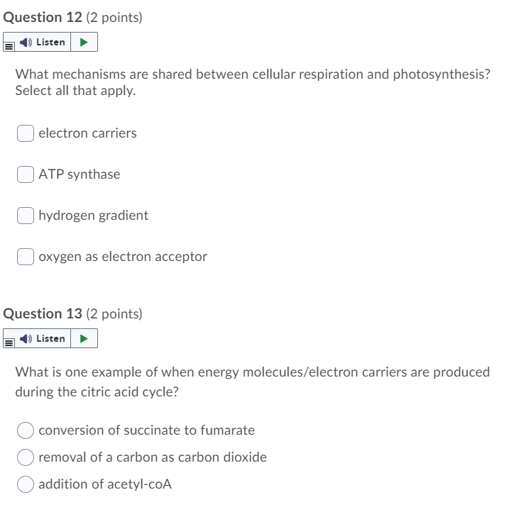Click the 'electron carriers' answer label text
507x512 pixels.
pyautogui.click(x=87, y=133)
